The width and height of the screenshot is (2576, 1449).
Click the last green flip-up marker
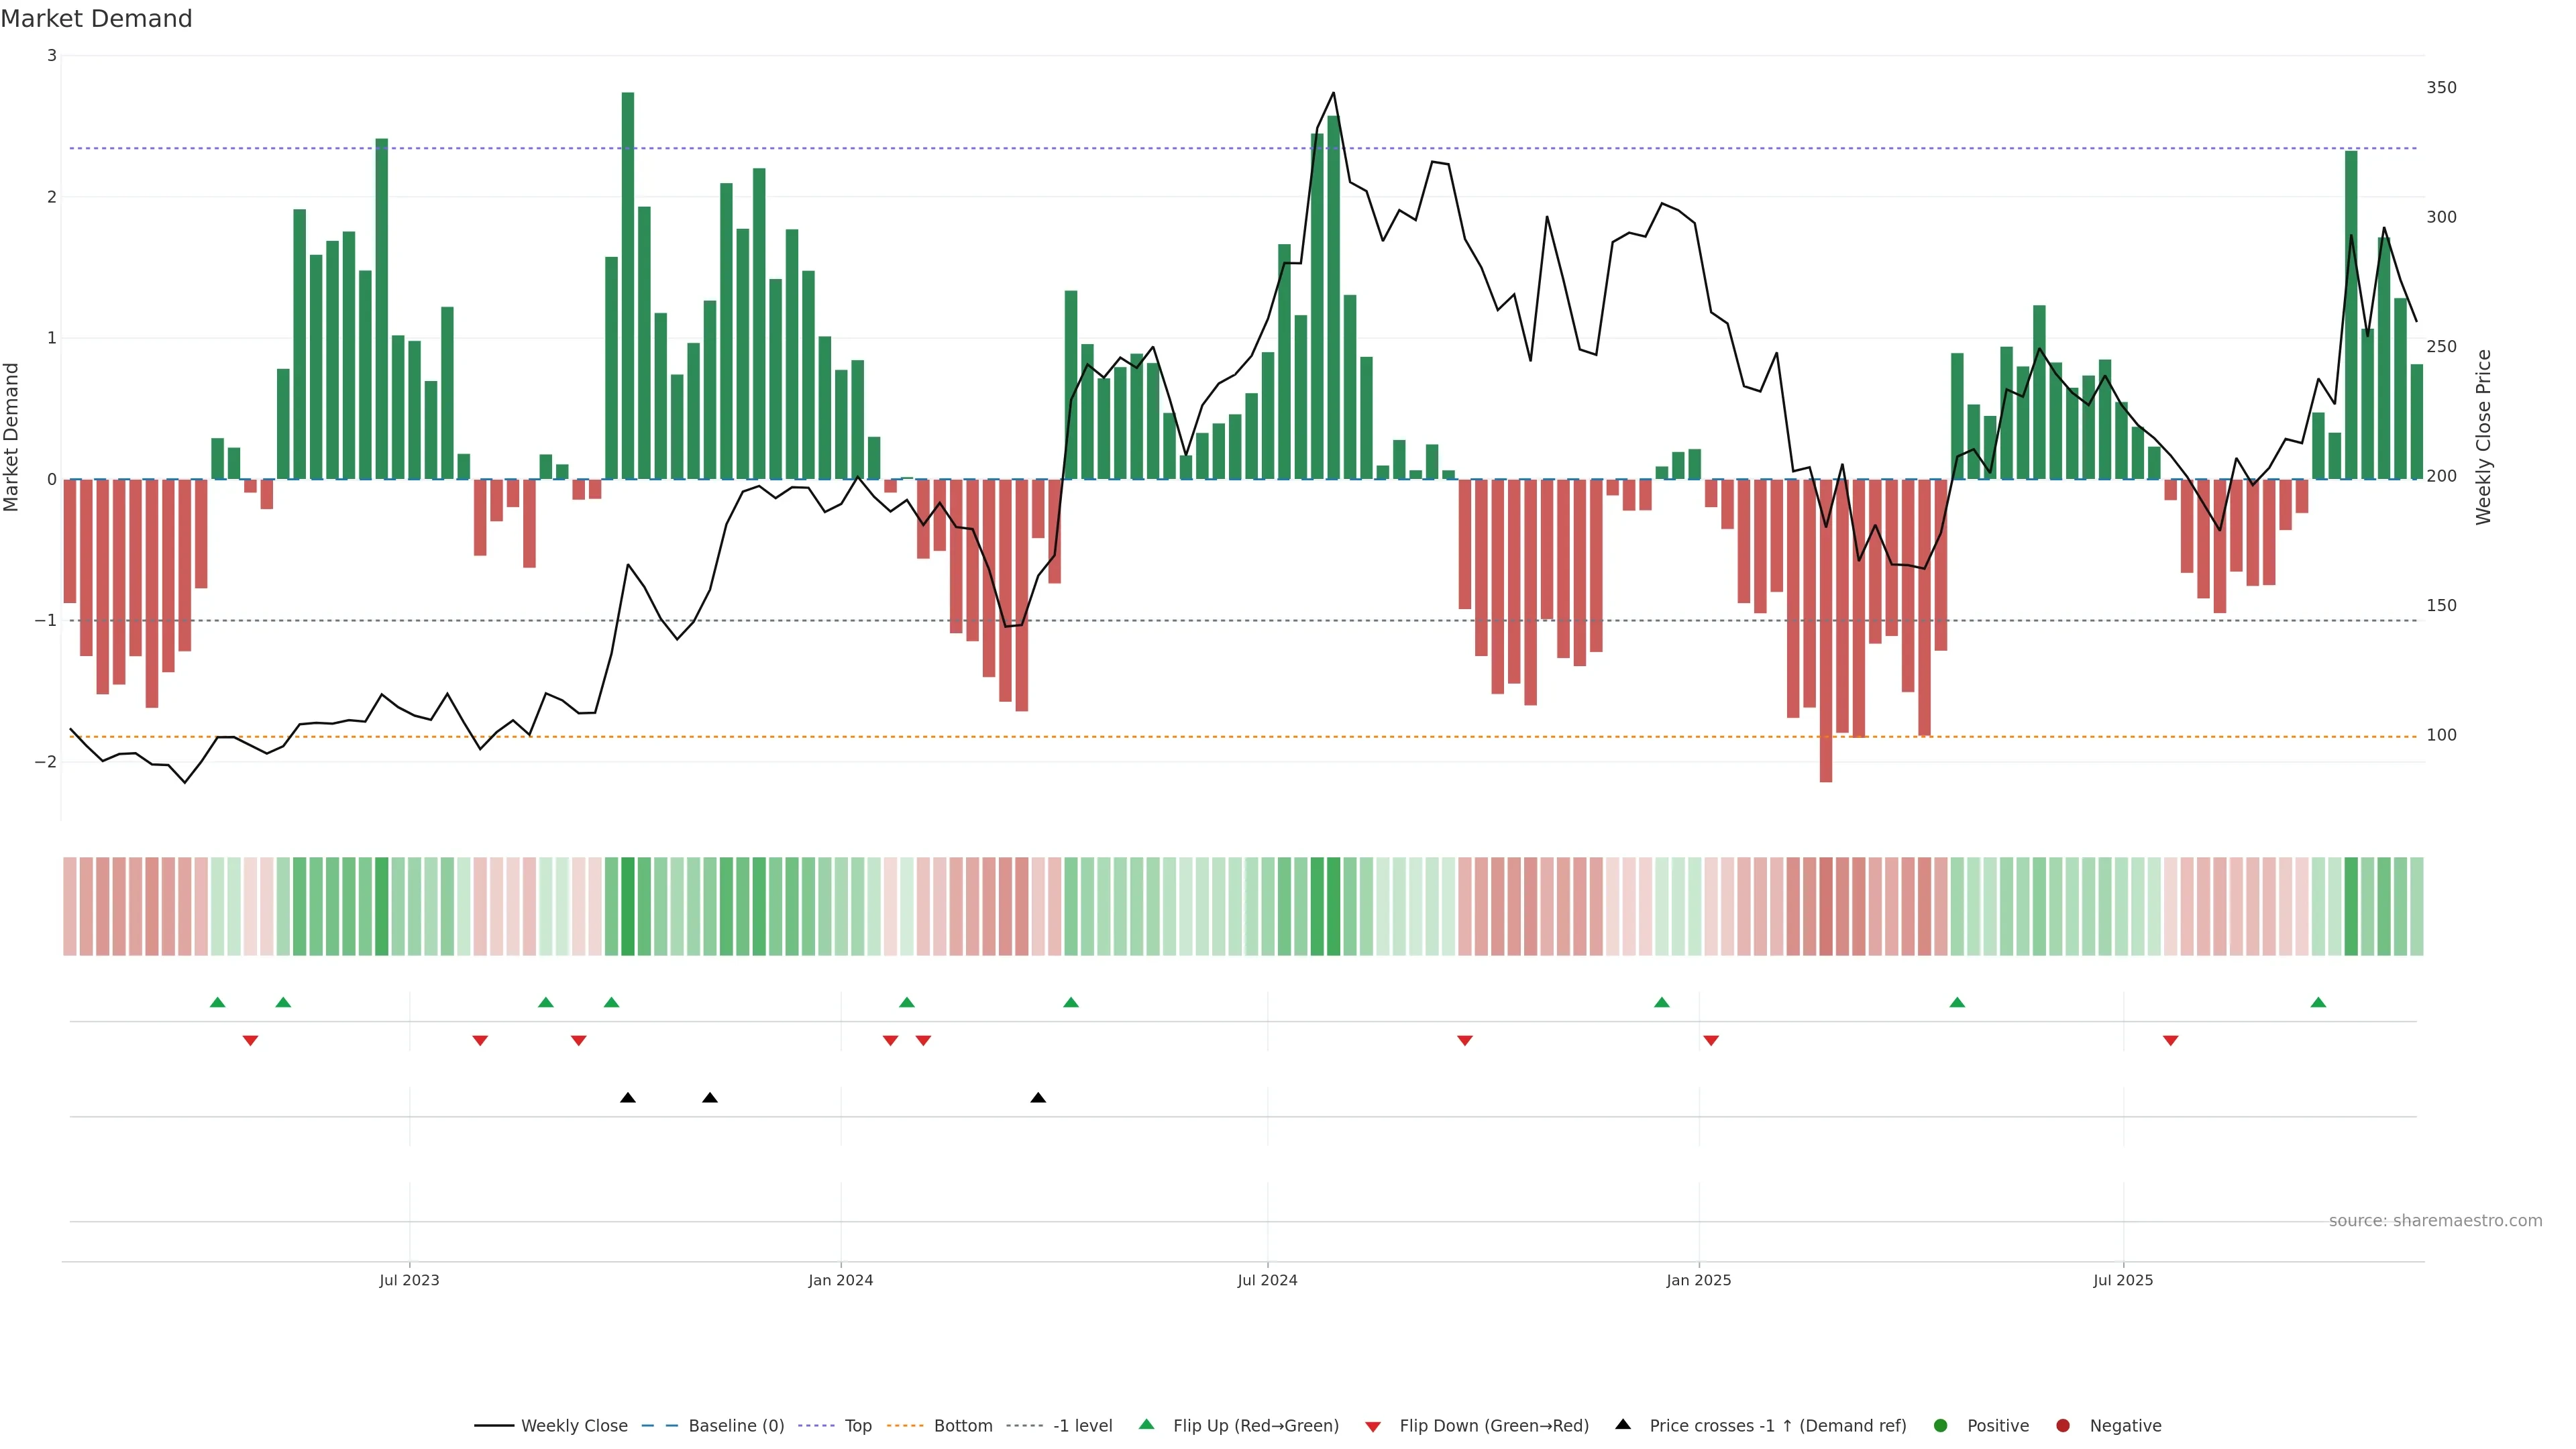click(2318, 1002)
